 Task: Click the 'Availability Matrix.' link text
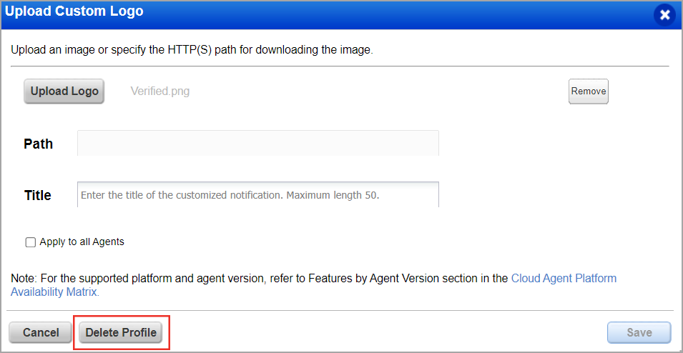[x=55, y=292]
